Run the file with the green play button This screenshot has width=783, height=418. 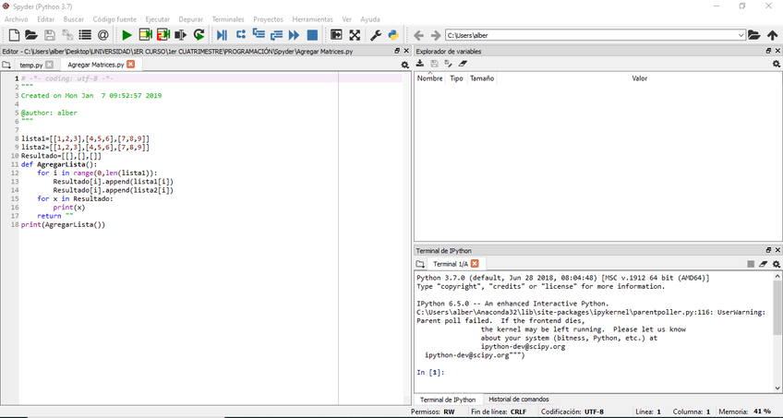[x=126, y=35]
